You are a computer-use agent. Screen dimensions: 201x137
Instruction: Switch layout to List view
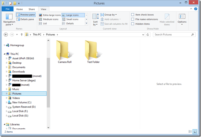pos(43,24)
